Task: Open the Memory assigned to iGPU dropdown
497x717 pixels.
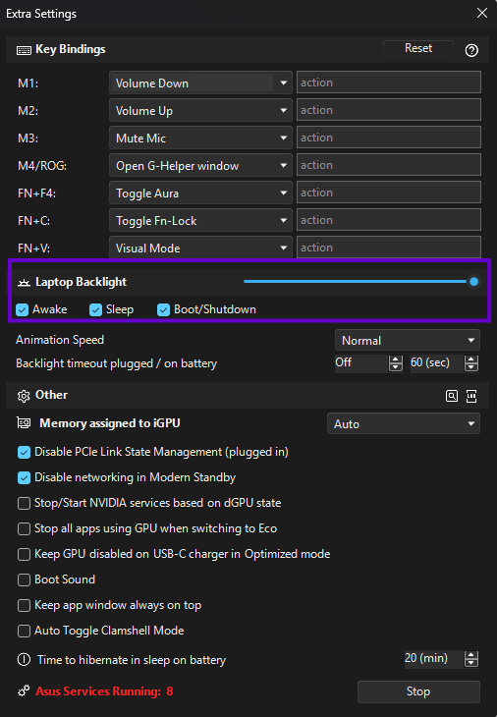Action: pos(404,423)
